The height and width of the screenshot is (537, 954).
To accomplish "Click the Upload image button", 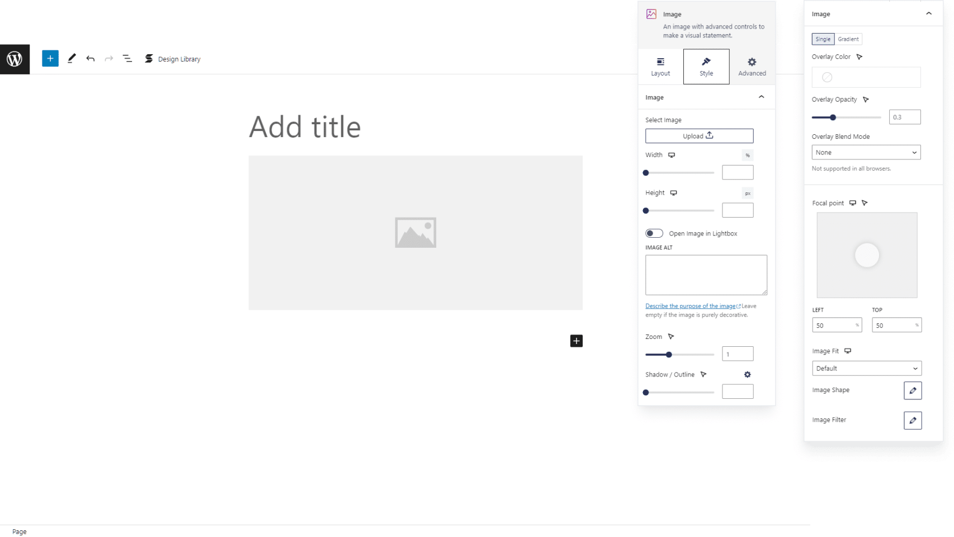I will [x=699, y=136].
